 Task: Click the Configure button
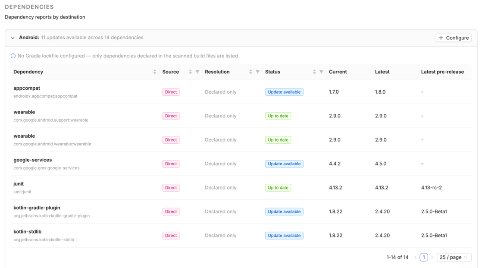(454, 38)
